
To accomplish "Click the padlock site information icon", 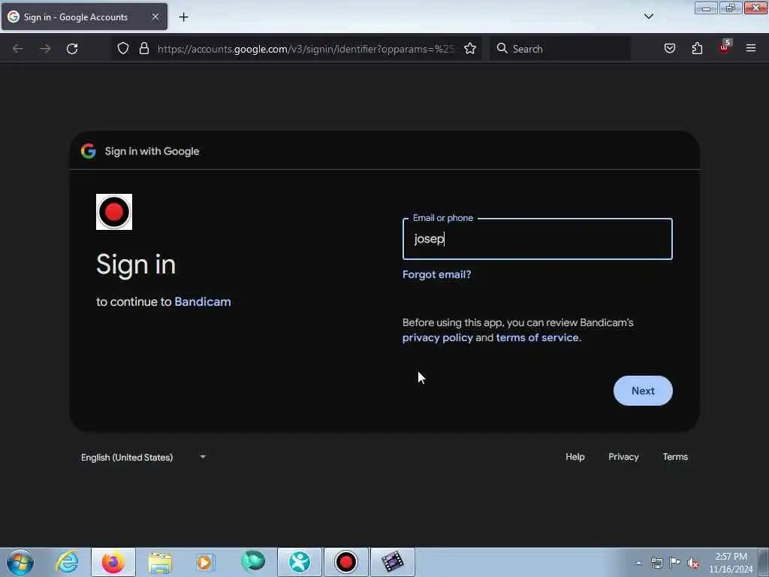I will pyautogui.click(x=143, y=48).
